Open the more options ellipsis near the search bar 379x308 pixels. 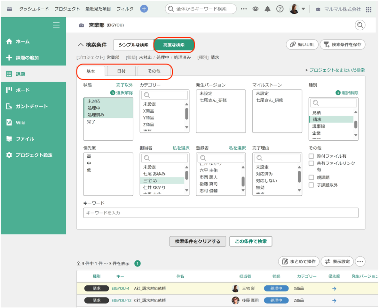point(244,9)
